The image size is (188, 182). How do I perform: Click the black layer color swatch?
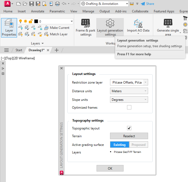[36, 21]
